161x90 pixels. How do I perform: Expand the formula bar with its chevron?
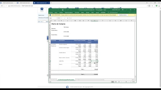coord(135,18)
